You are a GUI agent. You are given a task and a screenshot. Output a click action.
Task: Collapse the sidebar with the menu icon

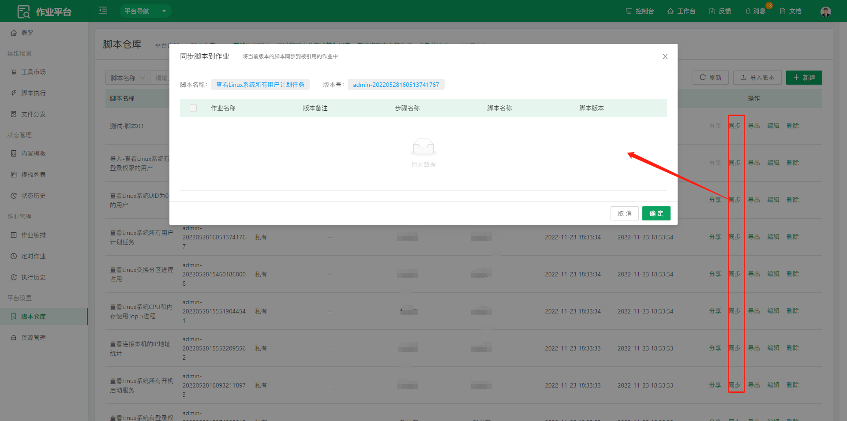(103, 11)
